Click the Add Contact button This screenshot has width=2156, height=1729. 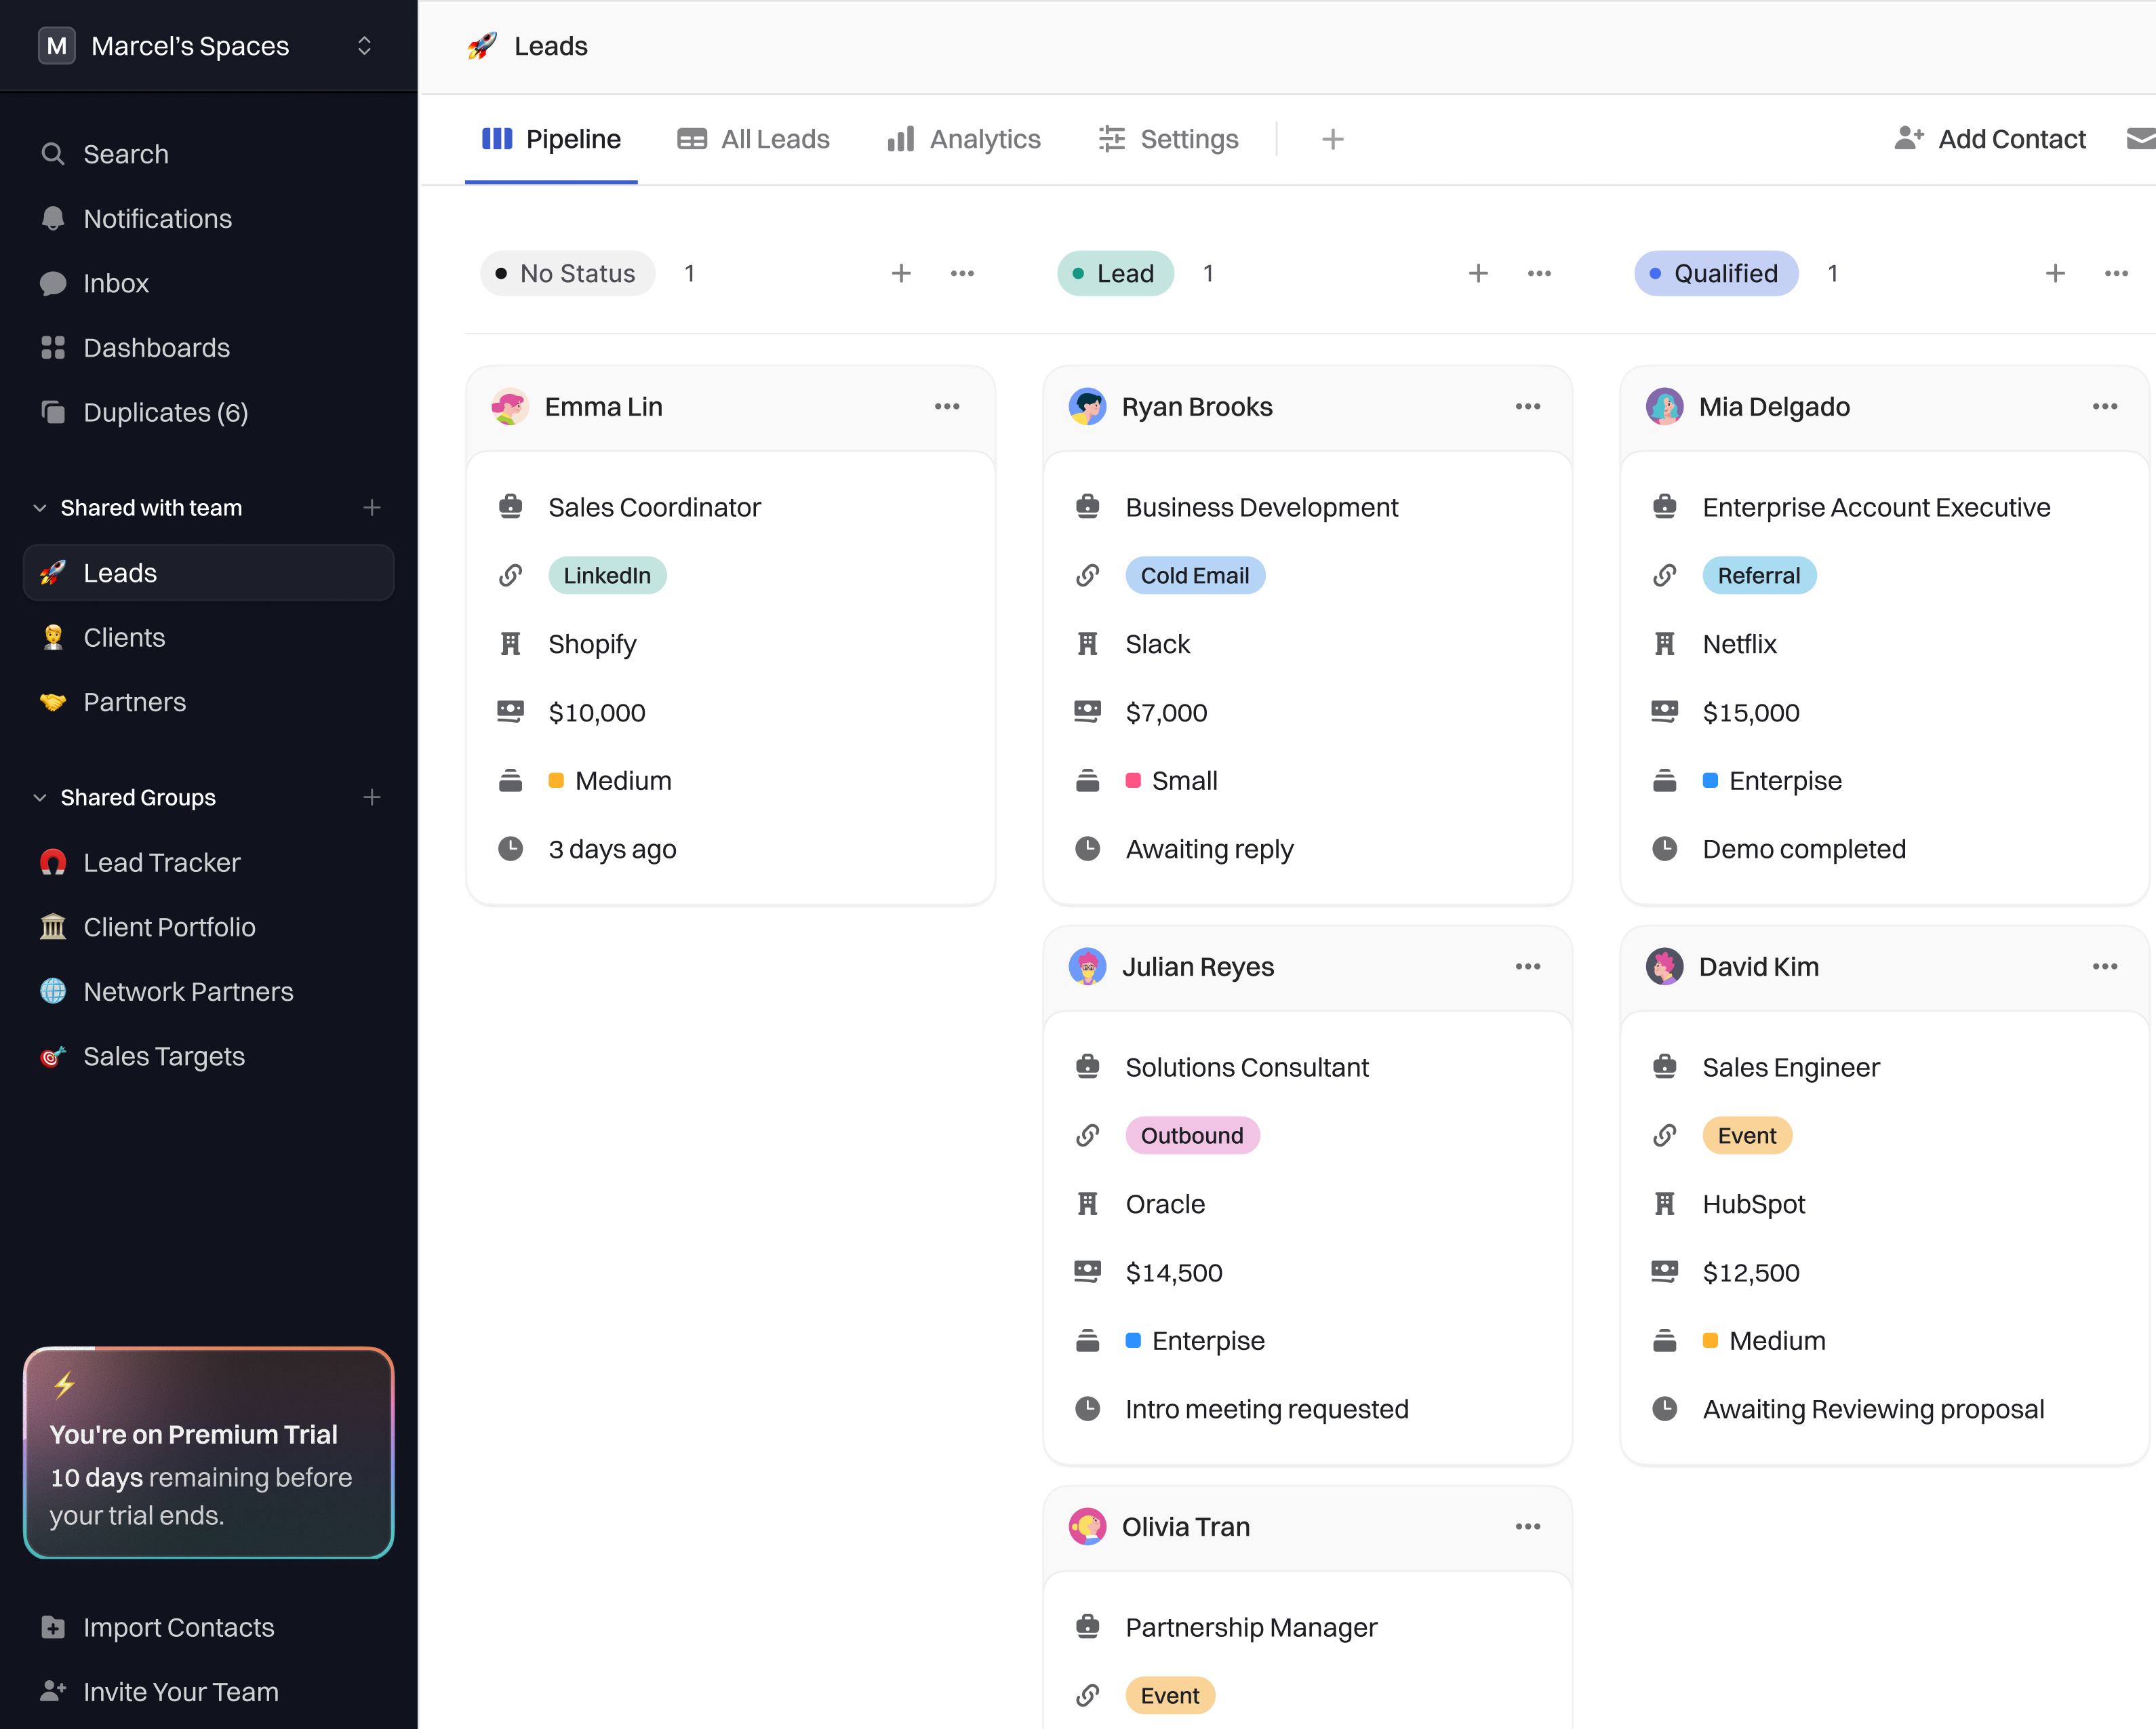(x=1990, y=139)
